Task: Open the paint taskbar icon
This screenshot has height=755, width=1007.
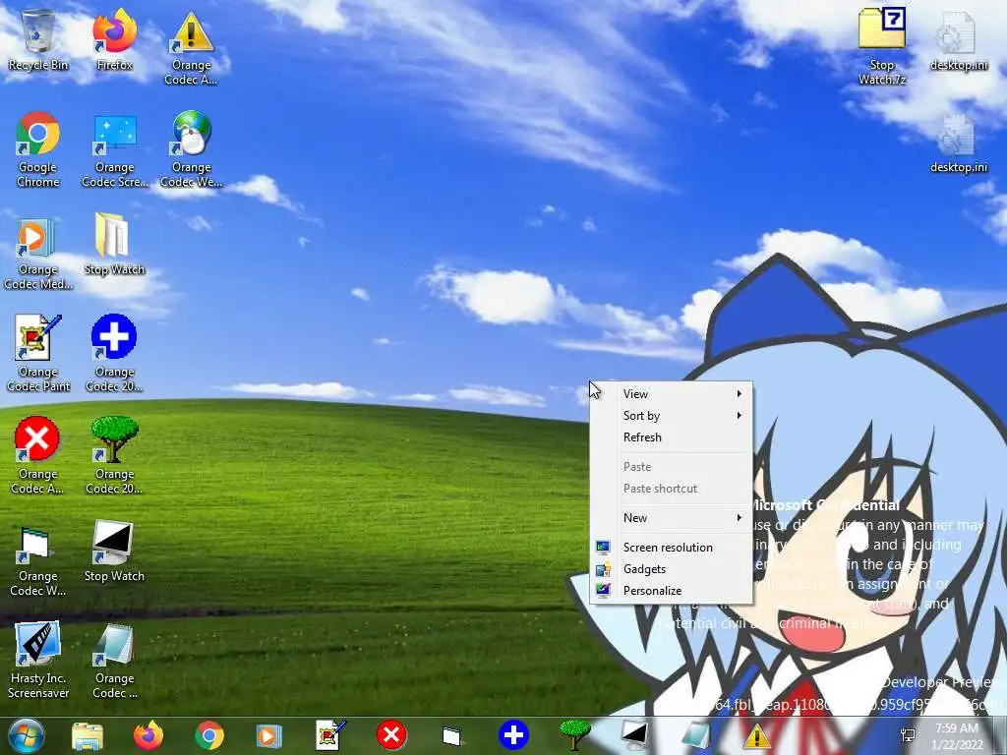Action: (330, 735)
